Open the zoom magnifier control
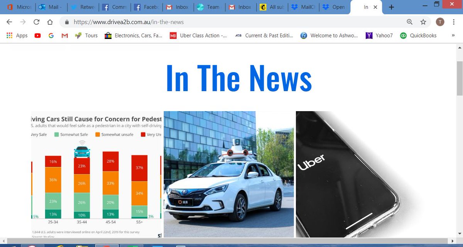 pyautogui.click(x=409, y=22)
